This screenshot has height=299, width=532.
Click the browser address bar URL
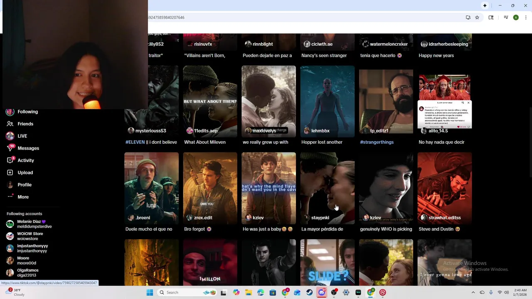pyautogui.click(x=166, y=17)
